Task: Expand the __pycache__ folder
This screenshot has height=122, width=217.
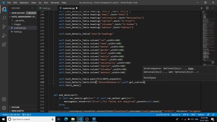Action: pos(19,20)
